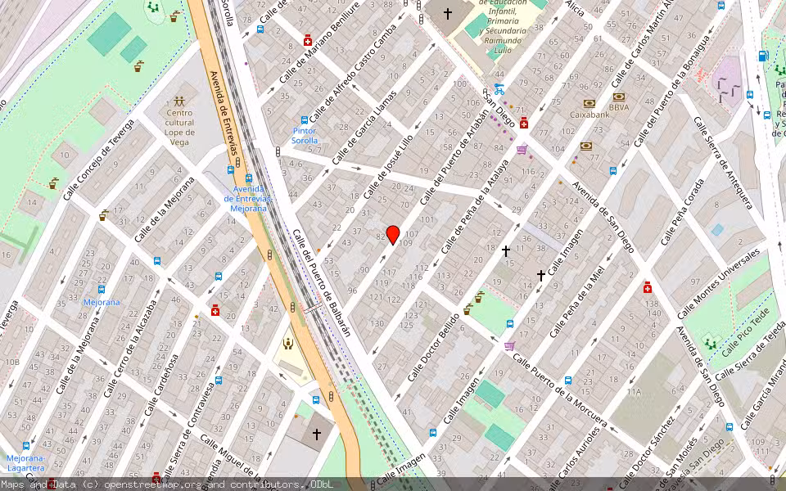Click the Calle de Alfredo Castro Camba label
Image resolution: width=786 pixels, height=491 pixels.
pyautogui.click(x=352, y=74)
